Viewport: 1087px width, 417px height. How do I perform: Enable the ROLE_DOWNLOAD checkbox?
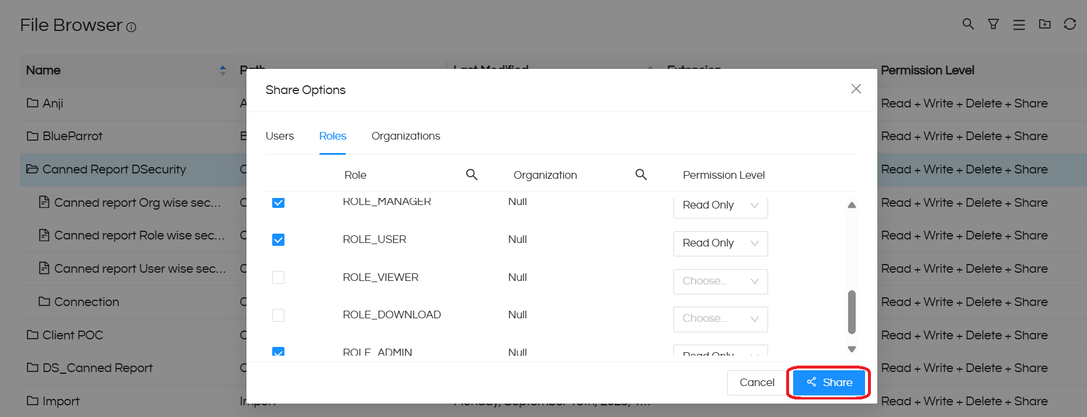click(279, 315)
